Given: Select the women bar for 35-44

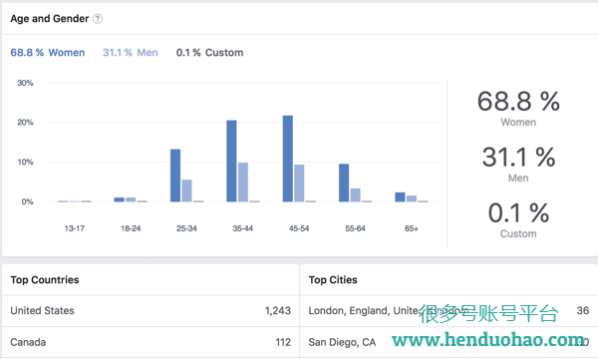Looking at the screenshot, I should 231,161.
